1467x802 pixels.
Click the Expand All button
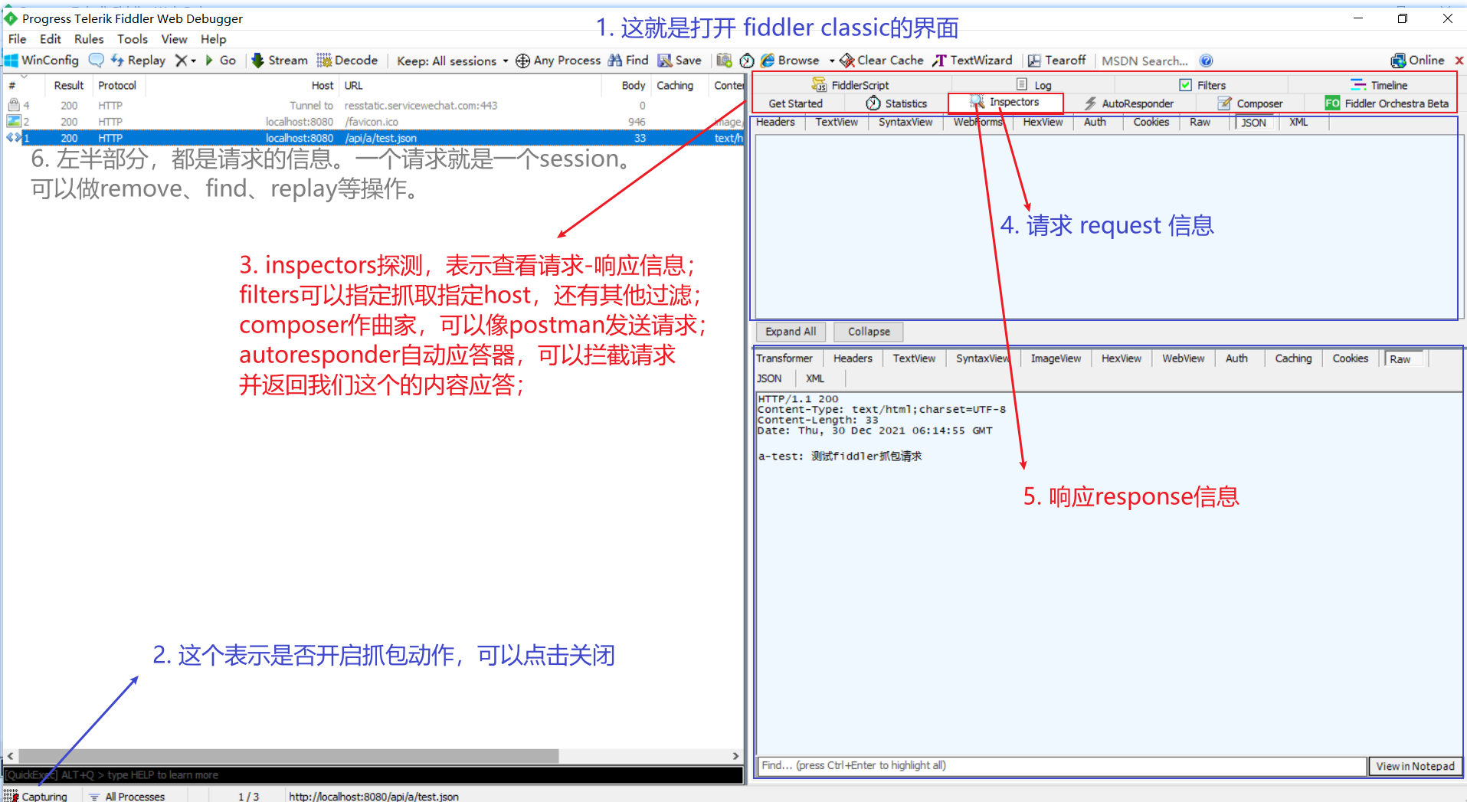point(791,332)
